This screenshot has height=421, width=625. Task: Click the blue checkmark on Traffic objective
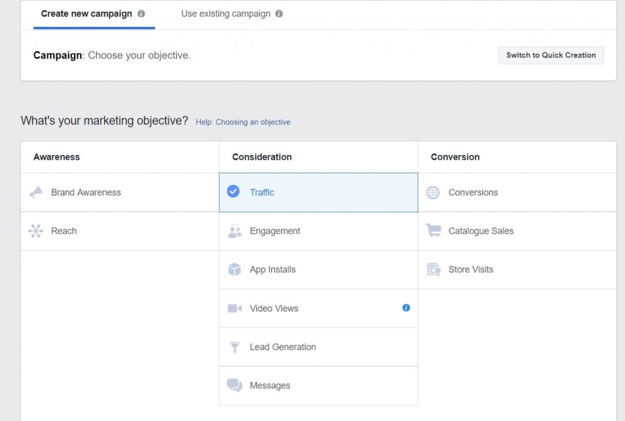[233, 191]
